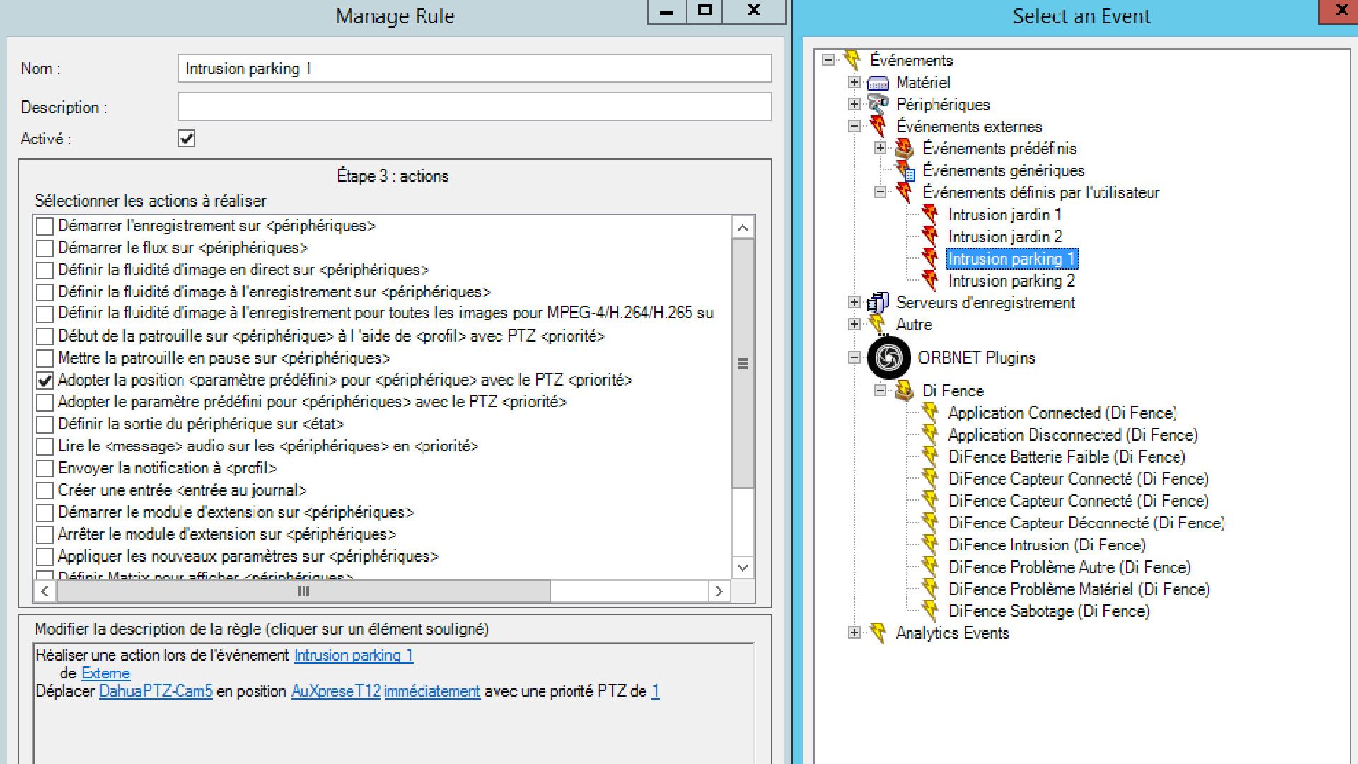Expand the Matériel node
Image resolution: width=1358 pixels, height=764 pixels.
point(854,82)
